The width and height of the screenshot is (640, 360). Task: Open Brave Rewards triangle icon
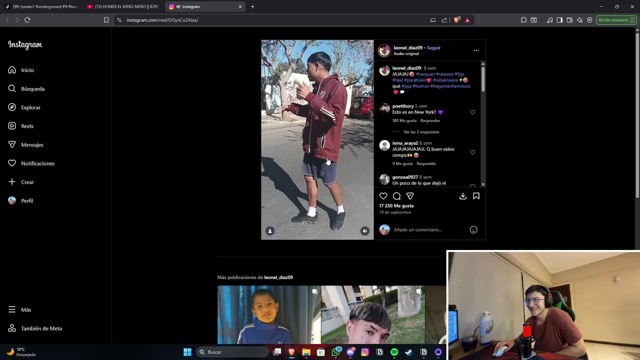pyautogui.click(x=467, y=20)
